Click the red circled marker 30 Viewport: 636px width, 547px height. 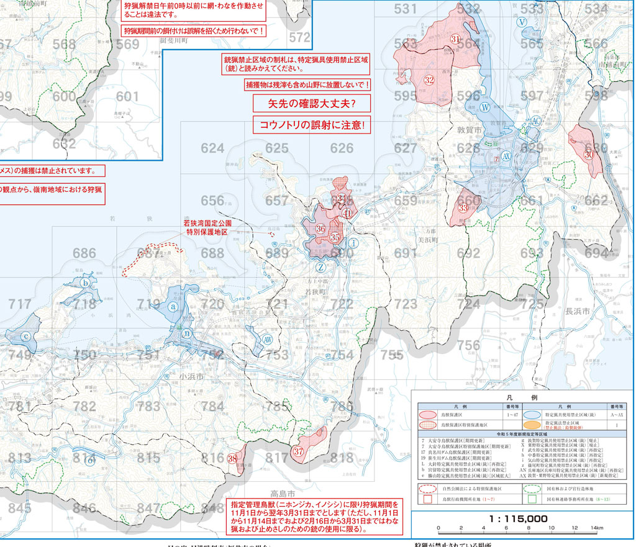point(588,153)
